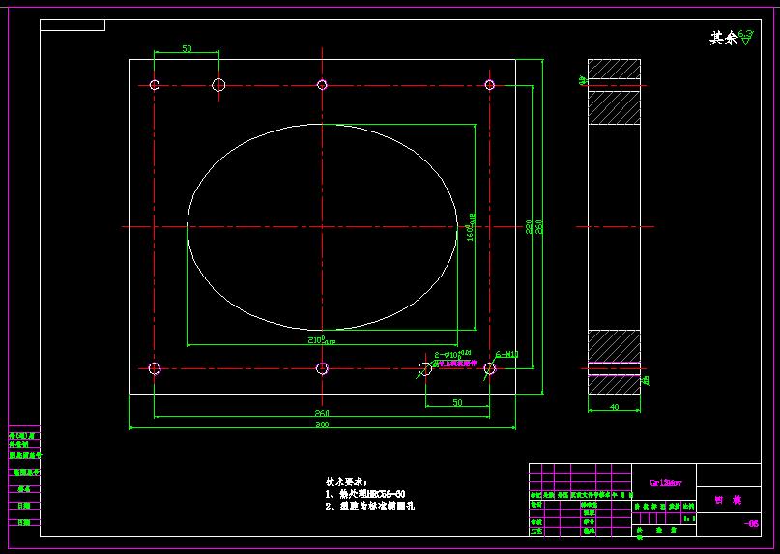Select the 6-M10 threaded hole callout

(x=507, y=355)
